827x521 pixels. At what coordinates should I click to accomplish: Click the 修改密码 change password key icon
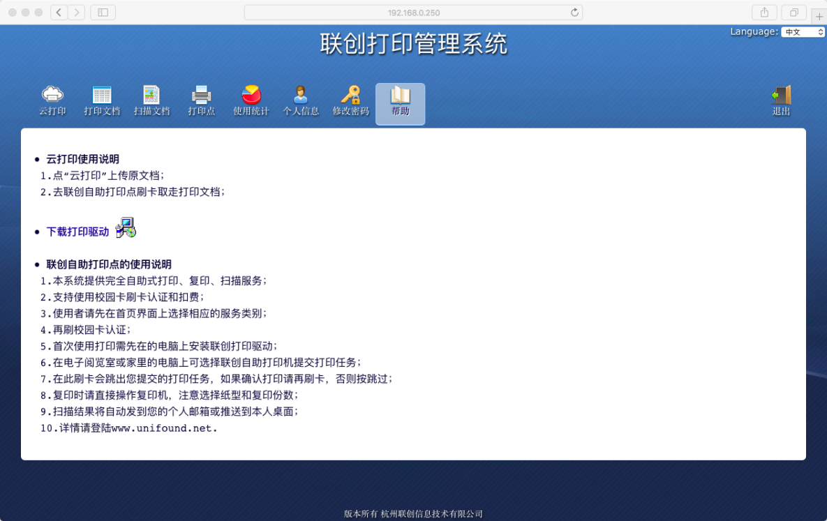click(x=350, y=95)
